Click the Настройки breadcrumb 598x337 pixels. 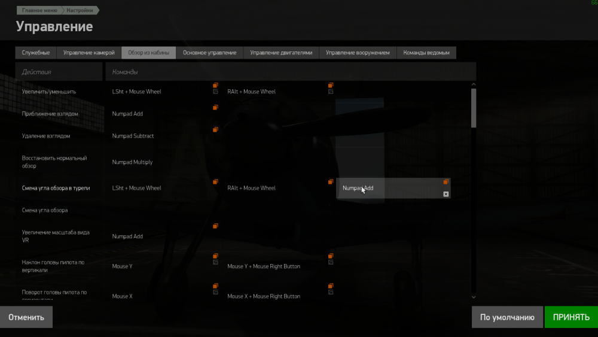coord(80,10)
